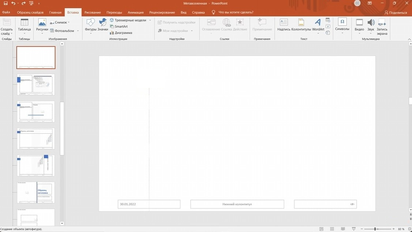
Task: Click the CC user account avatar
Action: click(x=357, y=3)
